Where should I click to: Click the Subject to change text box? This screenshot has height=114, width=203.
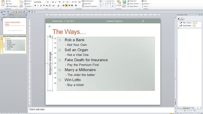pos(50,63)
